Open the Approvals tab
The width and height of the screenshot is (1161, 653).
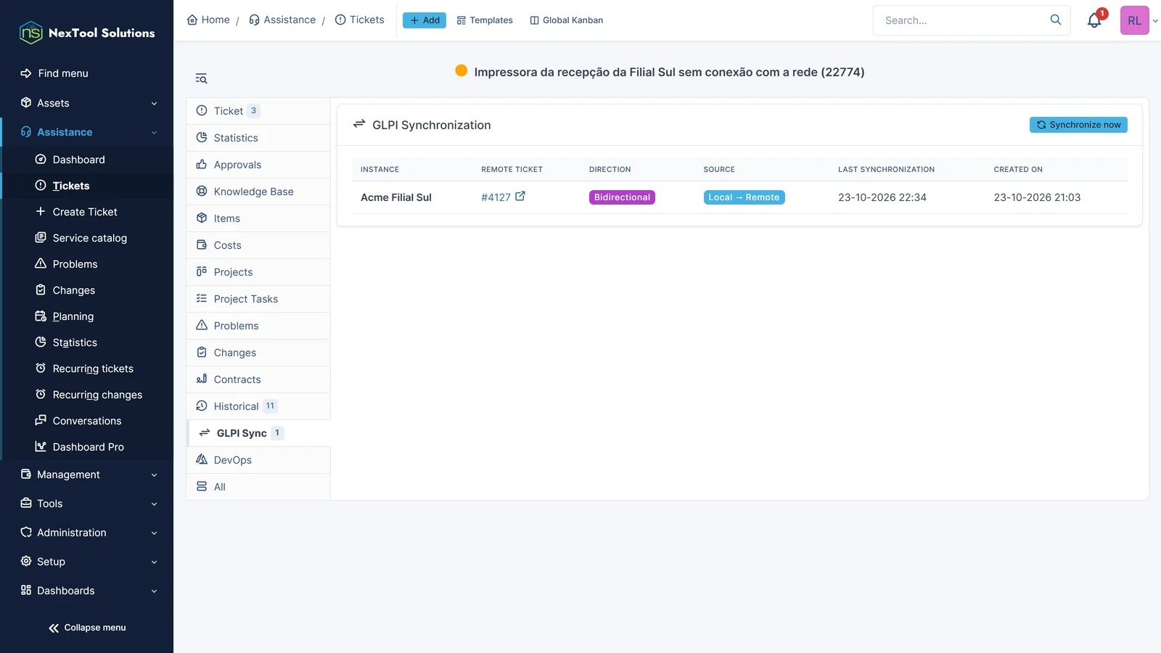[258, 165]
